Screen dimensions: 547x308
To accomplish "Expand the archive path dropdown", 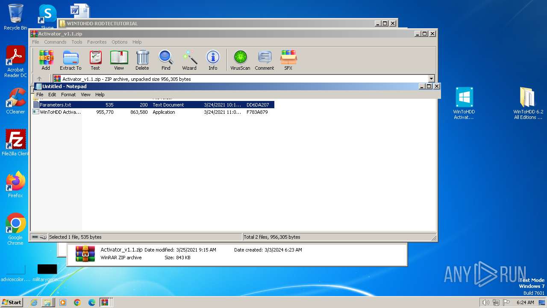I will (431, 79).
